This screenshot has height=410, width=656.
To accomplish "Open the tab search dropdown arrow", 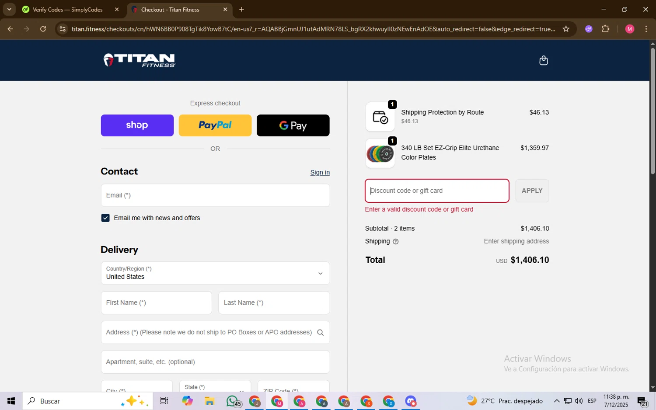I will [9, 9].
